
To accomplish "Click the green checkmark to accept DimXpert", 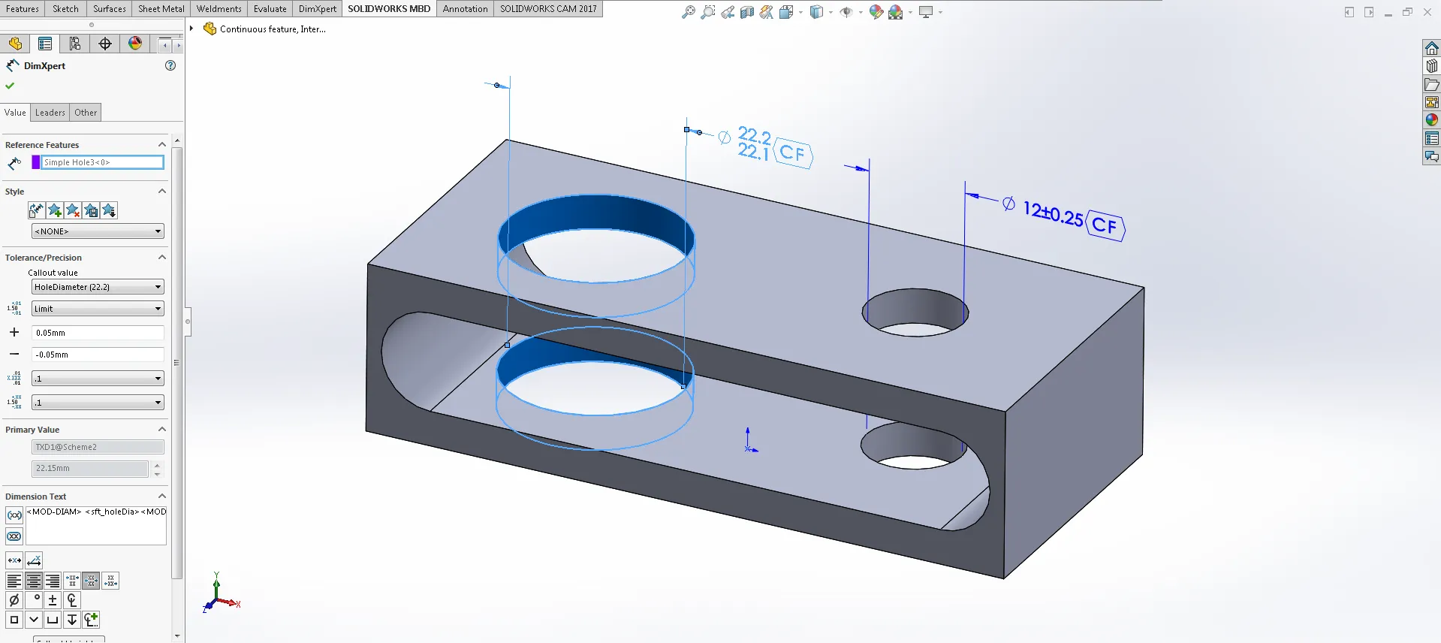I will point(10,86).
